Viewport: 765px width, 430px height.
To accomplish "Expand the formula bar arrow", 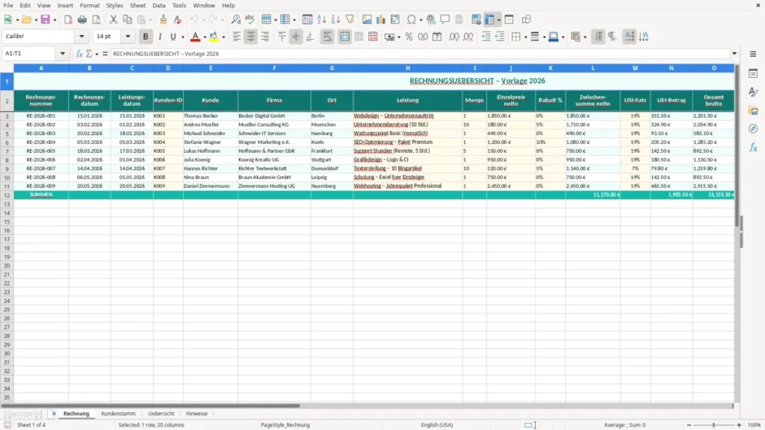I will click(734, 54).
